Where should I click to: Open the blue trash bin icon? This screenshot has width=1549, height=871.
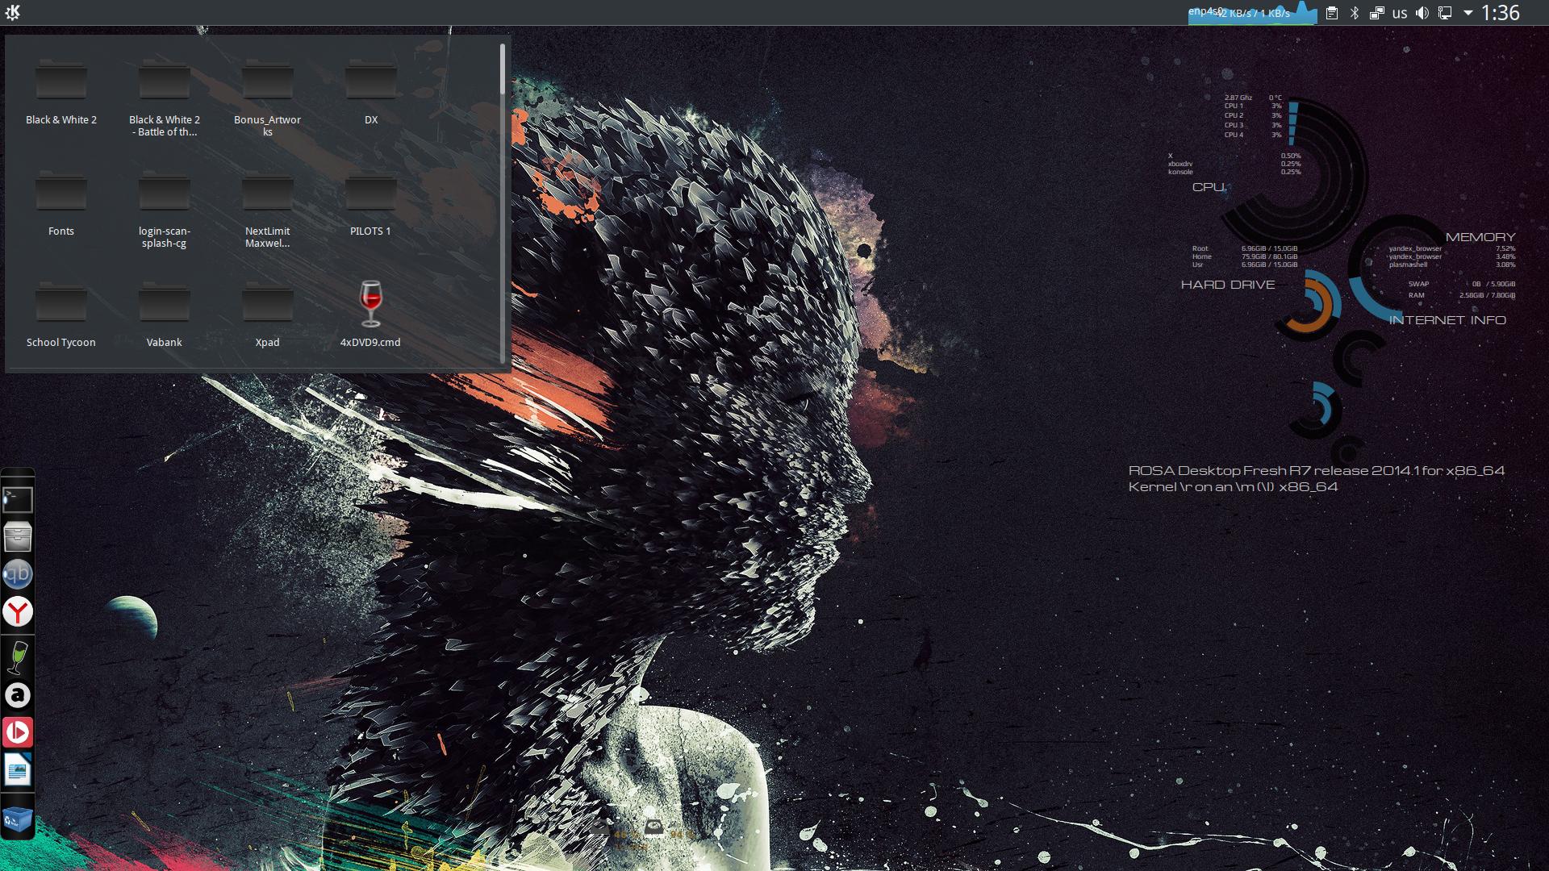point(17,820)
